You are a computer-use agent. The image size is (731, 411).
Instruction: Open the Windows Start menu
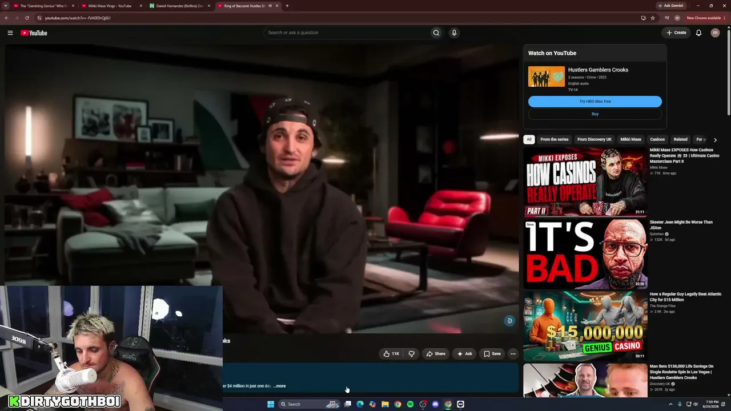[x=271, y=404]
